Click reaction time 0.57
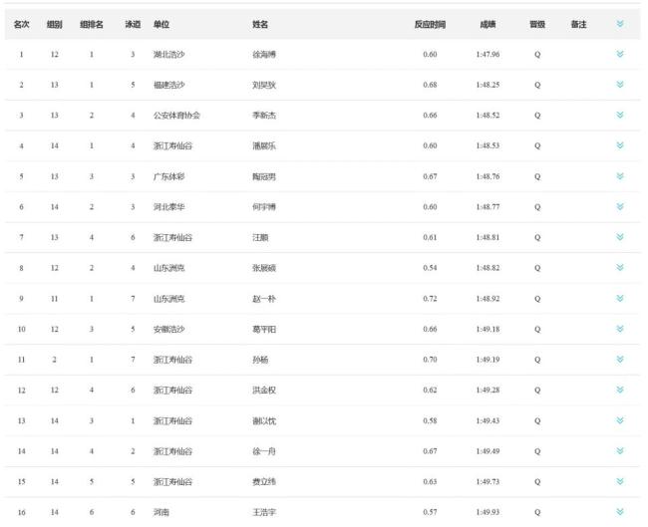The image size is (648, 527). 430,512
